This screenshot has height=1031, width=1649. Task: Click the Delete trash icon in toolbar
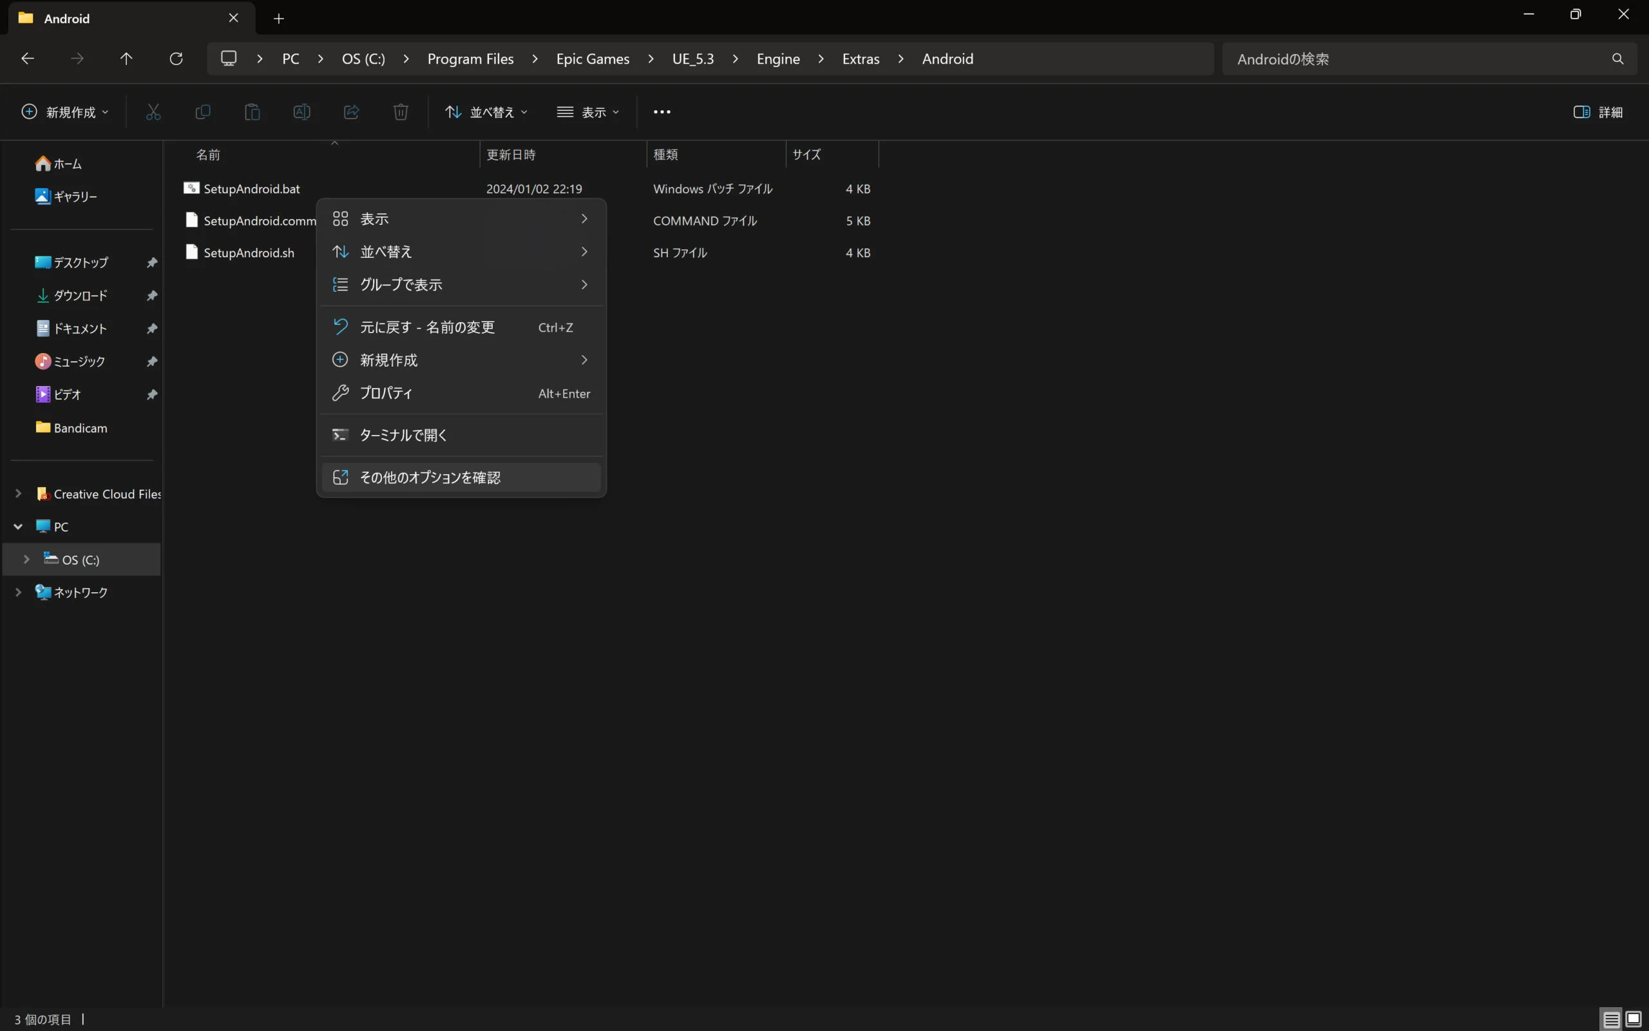coord(401,112)
